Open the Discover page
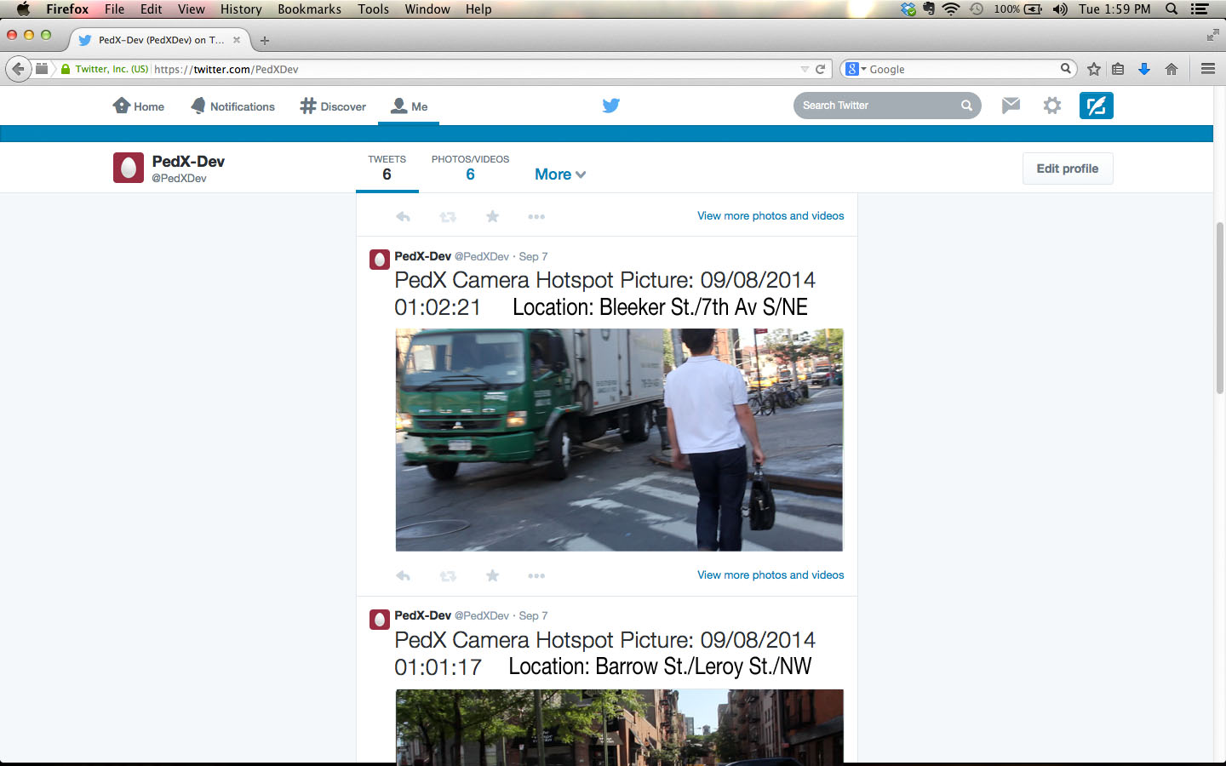This screenshot has height=766, width=1226. pyautogui.click(x=333, y=106)
